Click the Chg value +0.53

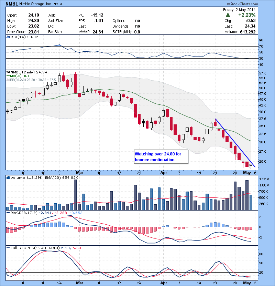[250, 21]
